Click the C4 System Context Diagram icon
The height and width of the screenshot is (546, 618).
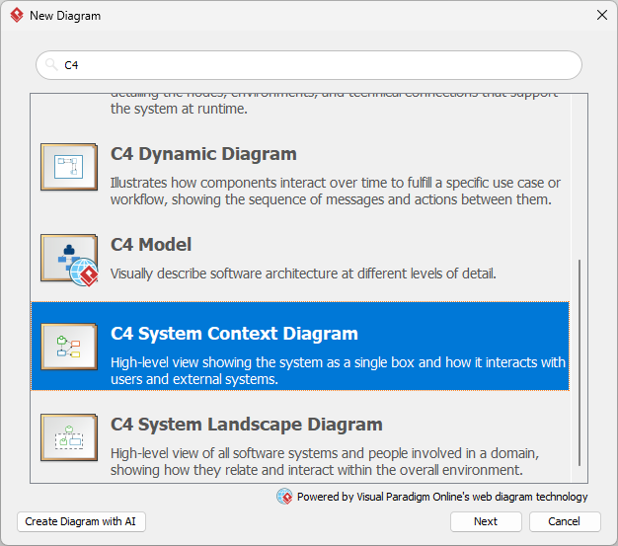click(x=68, y=347)
